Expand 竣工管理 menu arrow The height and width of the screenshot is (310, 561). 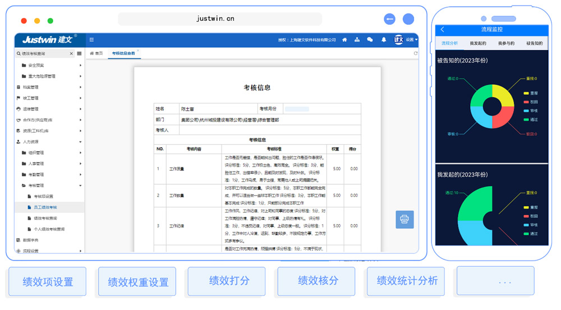pos(80,98)
